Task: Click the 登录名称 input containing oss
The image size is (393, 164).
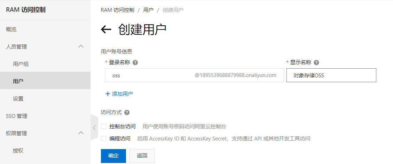Action: click(x=195, y=75)
